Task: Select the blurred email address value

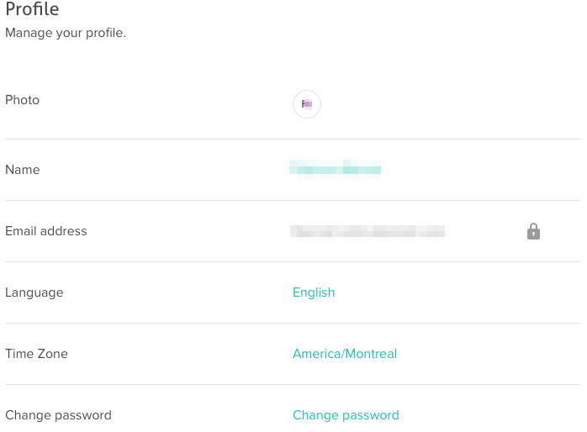Action: coord(368,231)
